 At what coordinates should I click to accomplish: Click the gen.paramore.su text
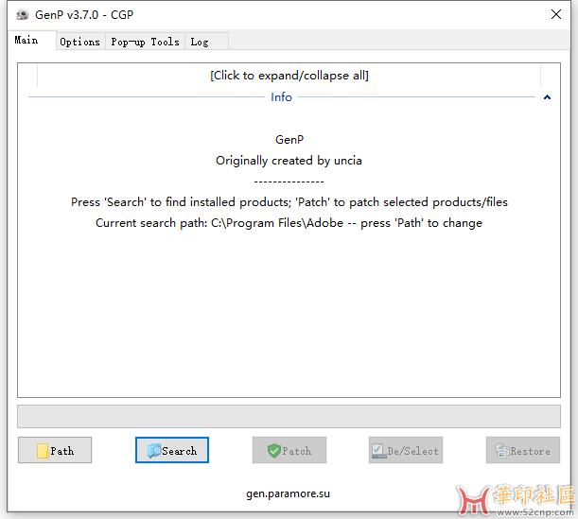pos(288,493)
